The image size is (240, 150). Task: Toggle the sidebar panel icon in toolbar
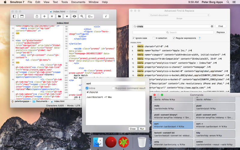pos(14,16)
